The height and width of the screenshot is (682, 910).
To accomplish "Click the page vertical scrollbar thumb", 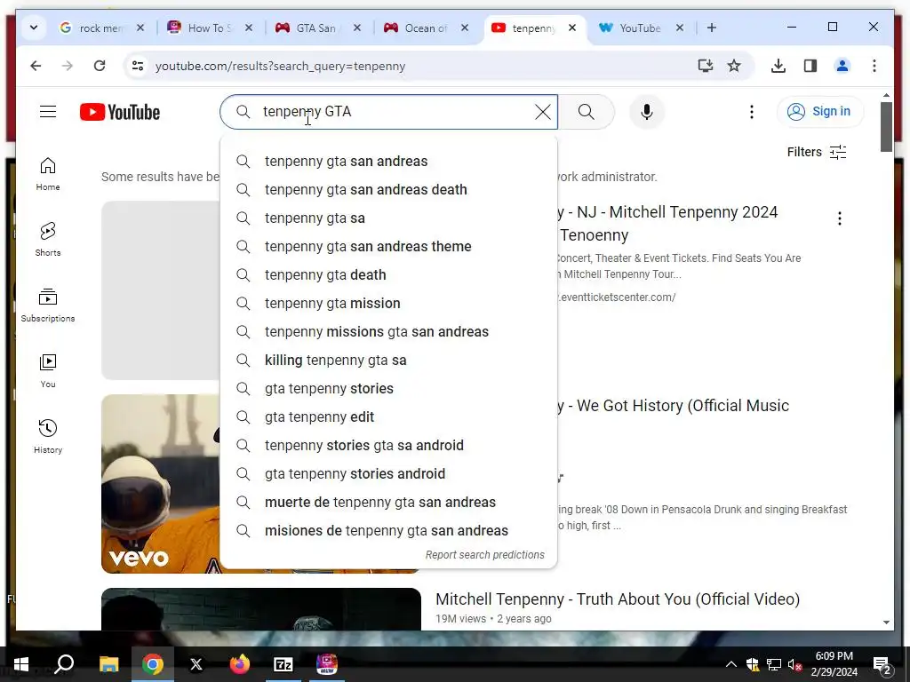I will (886, 126).
